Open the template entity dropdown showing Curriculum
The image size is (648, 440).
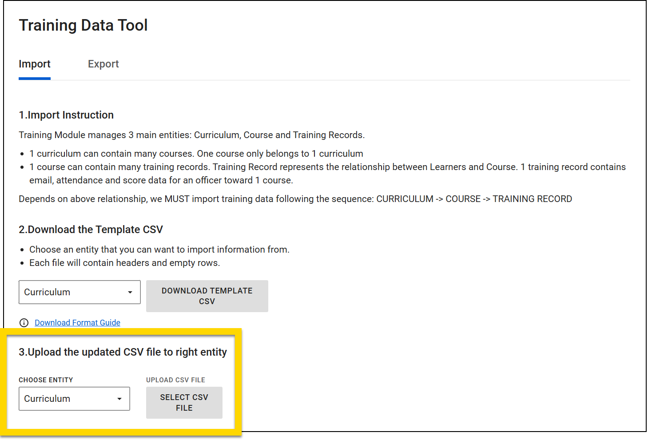click(79, 292)
